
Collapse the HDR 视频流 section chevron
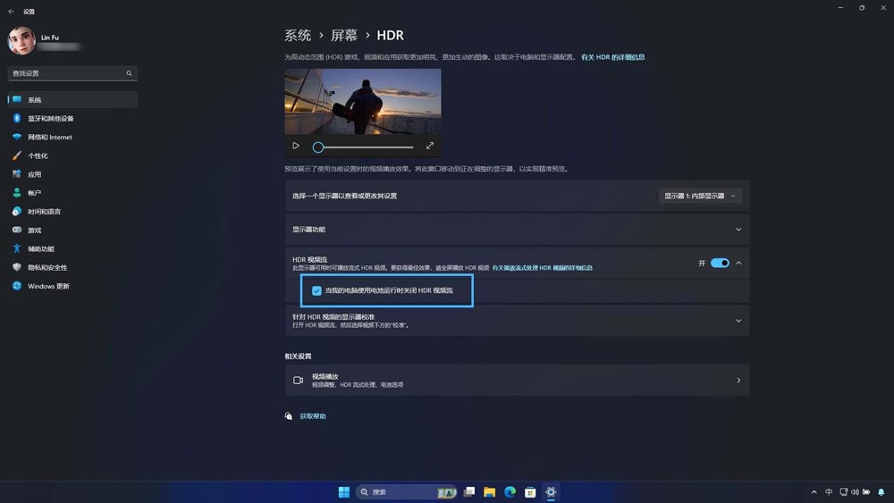(738, 264)
